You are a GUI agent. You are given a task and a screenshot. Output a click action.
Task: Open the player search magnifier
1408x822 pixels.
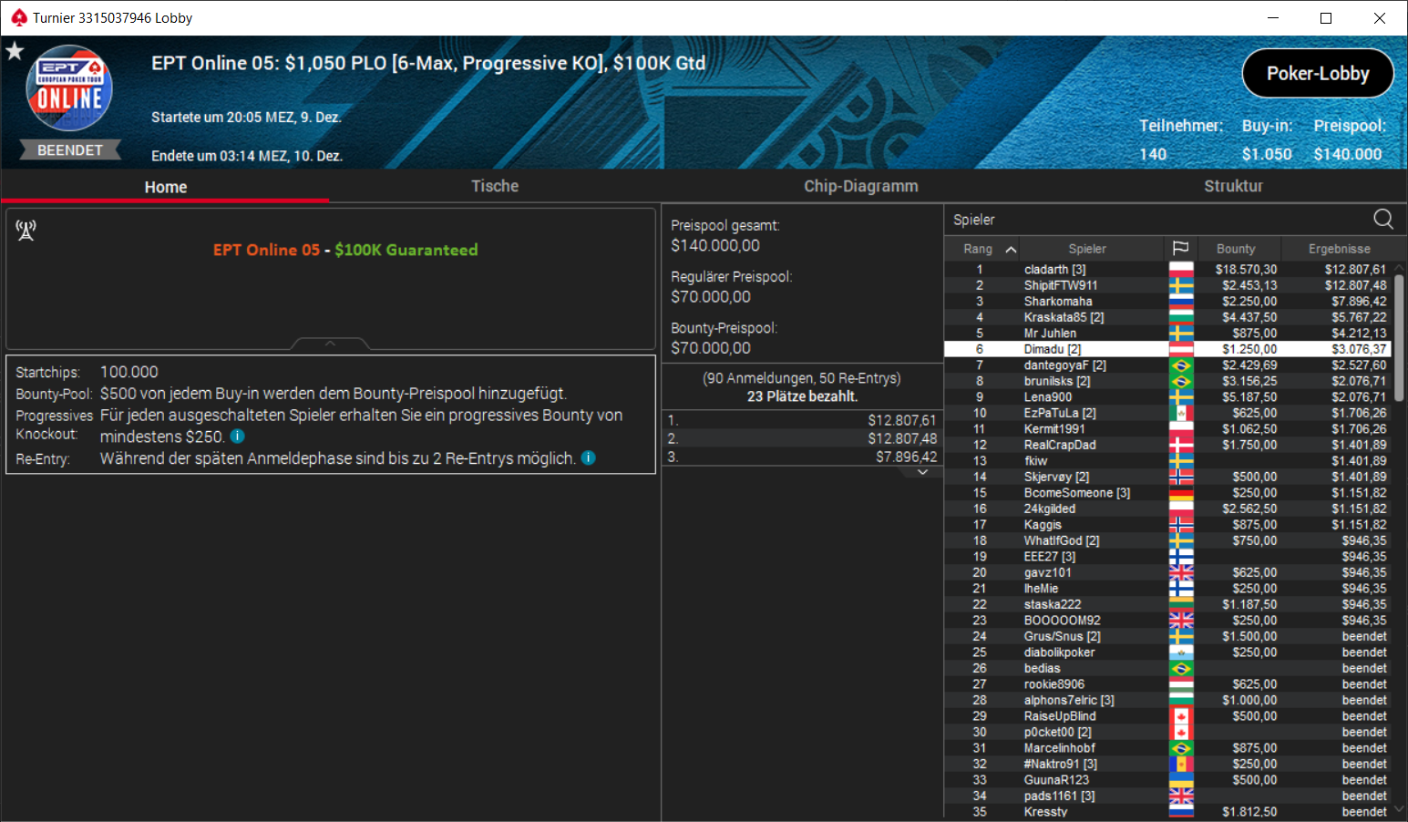click(1382, 219)
